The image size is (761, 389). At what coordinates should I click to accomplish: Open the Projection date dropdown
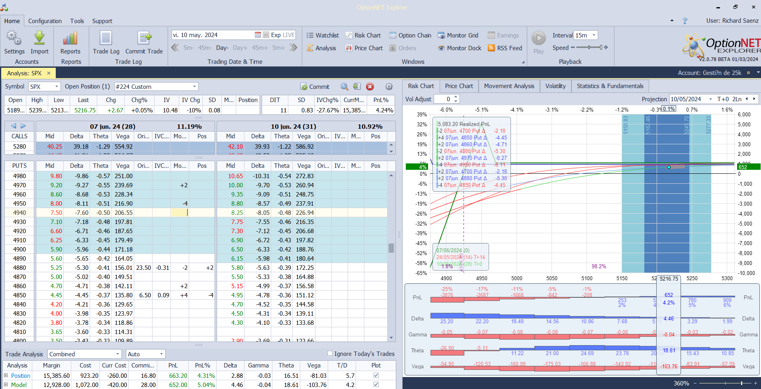(710, 99)
